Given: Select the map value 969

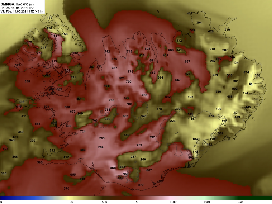Looking at the screenshot, I should (x=126, y=174).
